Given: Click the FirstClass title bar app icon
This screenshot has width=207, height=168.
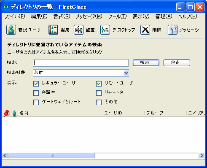Looking at the screenshot, I should click(x=6, y=7).
